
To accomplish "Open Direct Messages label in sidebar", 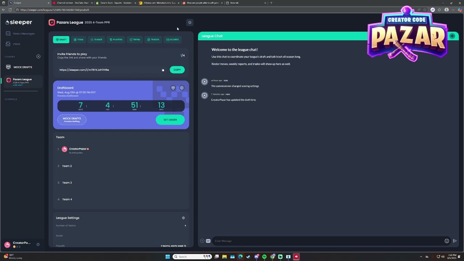I will click(24, 34).
